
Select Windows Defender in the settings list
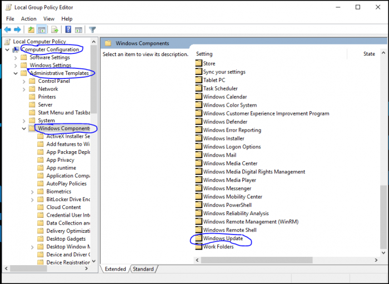tap(225, 122)
